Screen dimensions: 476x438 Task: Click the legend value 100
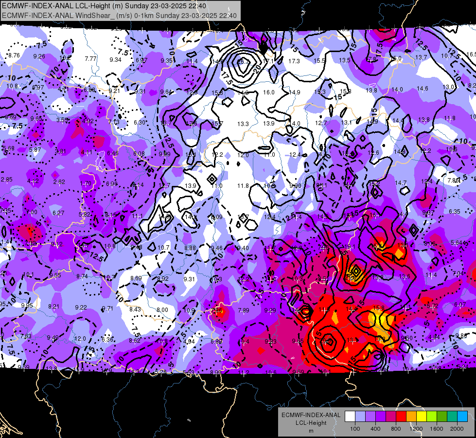coord(355,429)
